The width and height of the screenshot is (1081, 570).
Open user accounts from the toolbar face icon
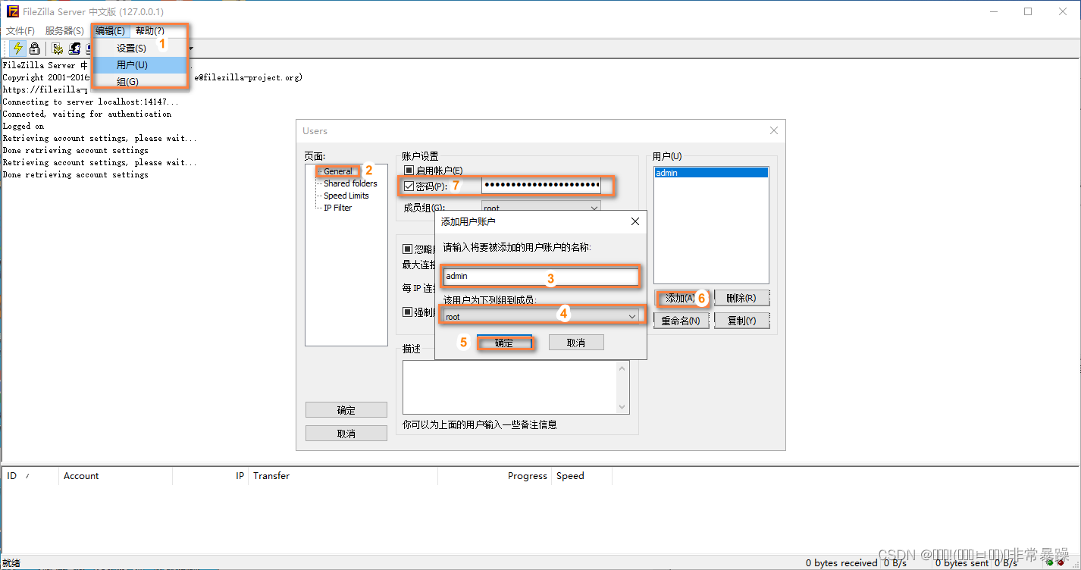(x=74, y=48)
